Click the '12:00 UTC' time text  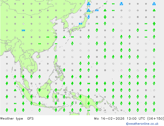coord(136,119)
